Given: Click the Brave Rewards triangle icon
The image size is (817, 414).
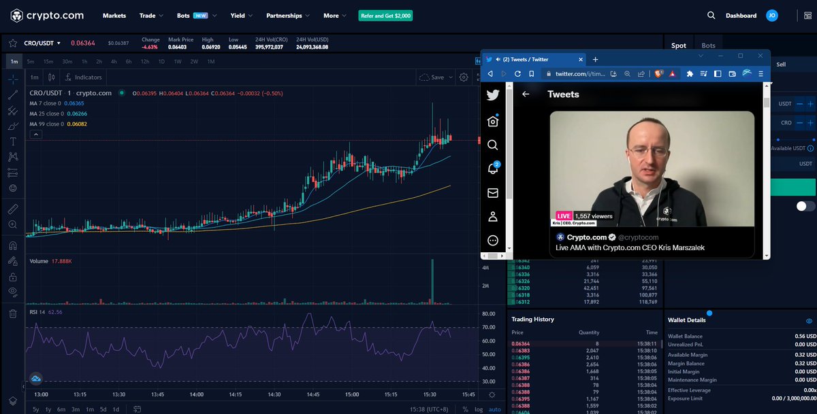Looking at the screenshot, I should [x=672, y=73].
